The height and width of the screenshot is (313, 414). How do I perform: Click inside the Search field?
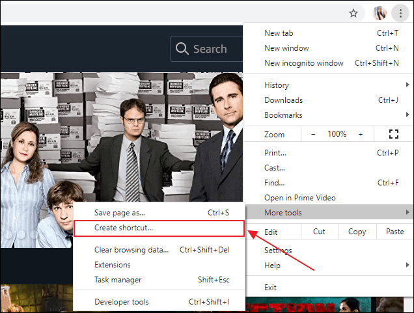[207, 49]
